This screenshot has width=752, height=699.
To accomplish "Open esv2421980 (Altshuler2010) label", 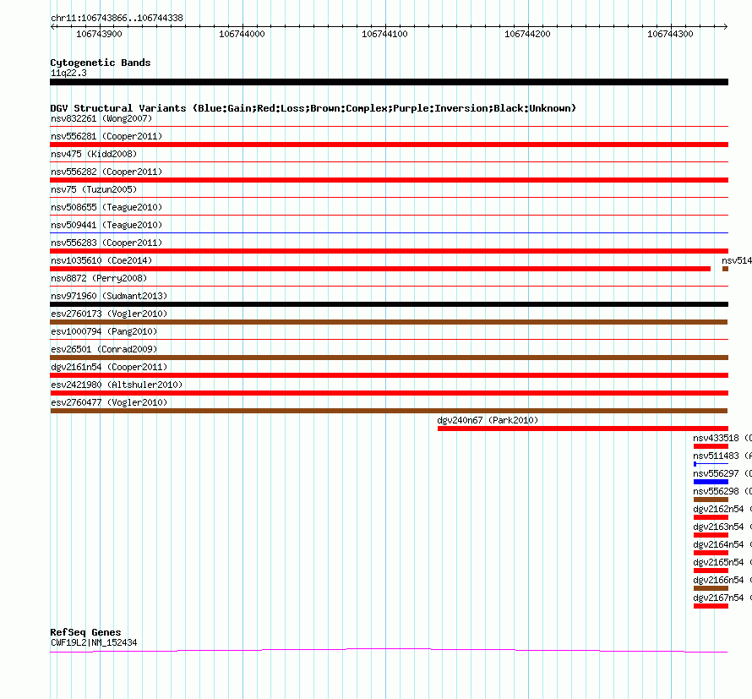I will [x=117, y=385].
